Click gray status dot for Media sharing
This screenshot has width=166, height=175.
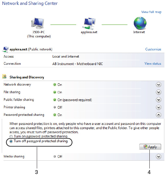point(55,156)
